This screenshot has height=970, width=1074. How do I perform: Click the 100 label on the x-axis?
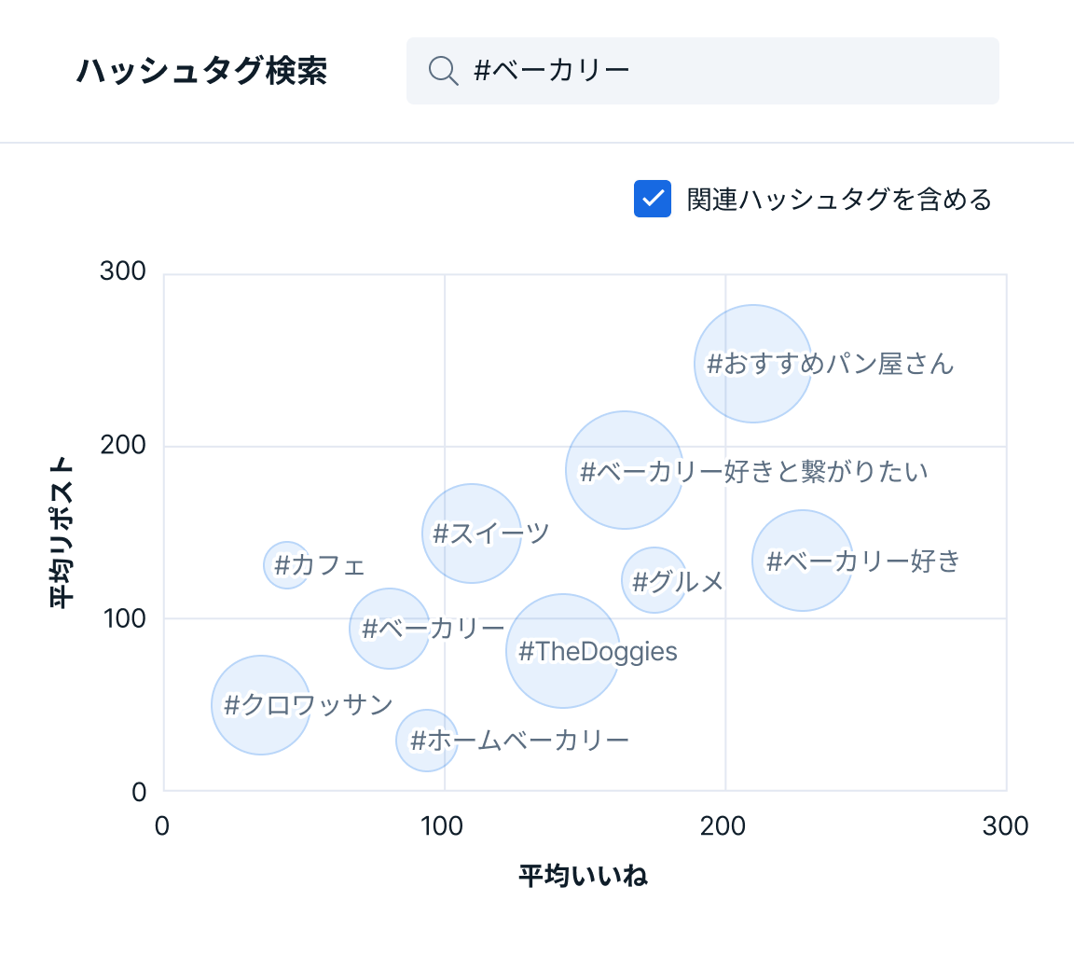pyautogui.click(x=442, y=826)
